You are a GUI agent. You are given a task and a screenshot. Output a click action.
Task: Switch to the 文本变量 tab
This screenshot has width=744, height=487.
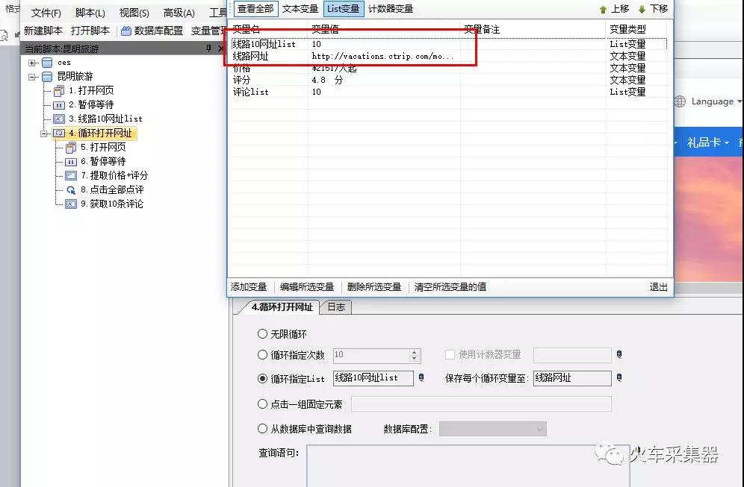[300, 8]
